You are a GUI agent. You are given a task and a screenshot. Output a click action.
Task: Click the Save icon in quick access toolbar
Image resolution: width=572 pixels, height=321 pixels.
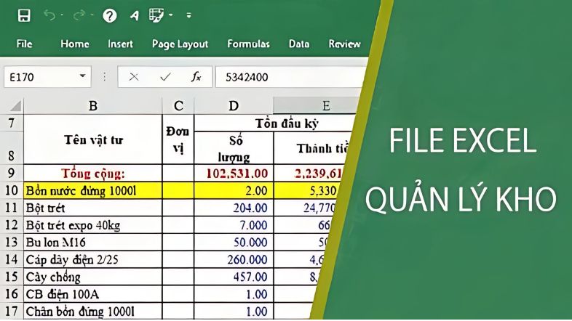pos(23,15)
